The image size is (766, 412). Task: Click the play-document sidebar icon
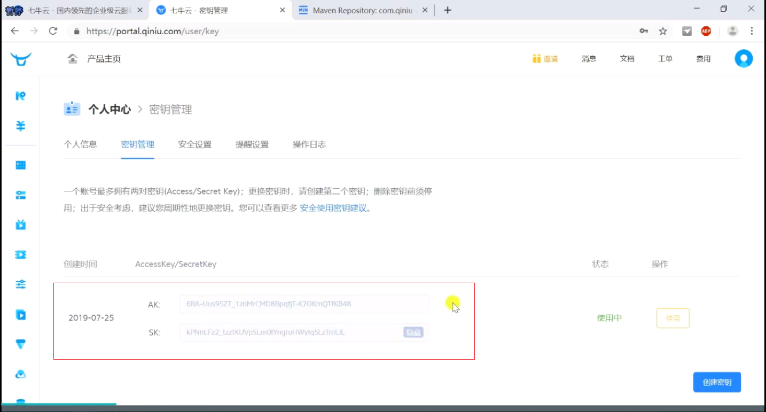coord(21,315)
